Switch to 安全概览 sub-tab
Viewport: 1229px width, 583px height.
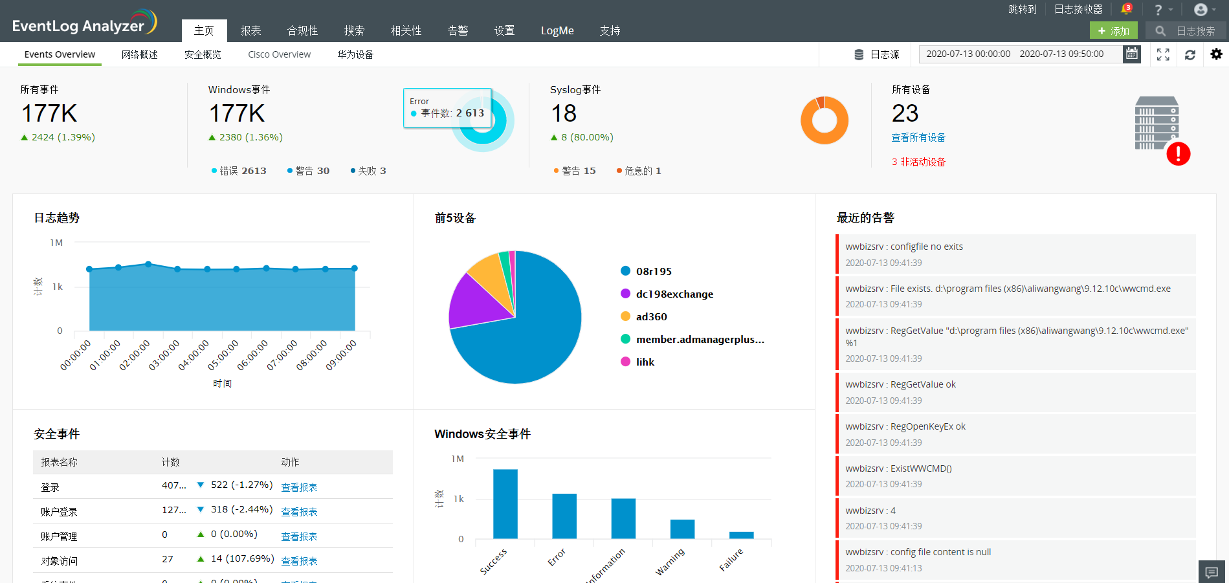tap(203, 54)
